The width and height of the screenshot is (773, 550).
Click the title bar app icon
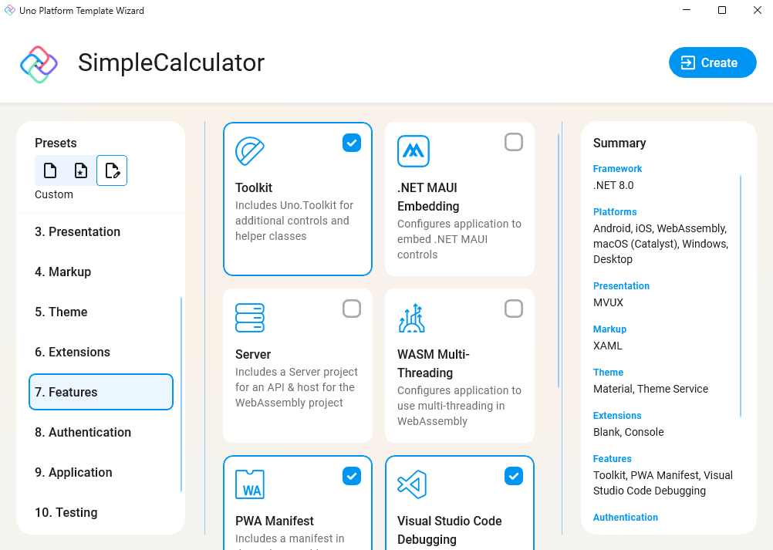point(10,10)
